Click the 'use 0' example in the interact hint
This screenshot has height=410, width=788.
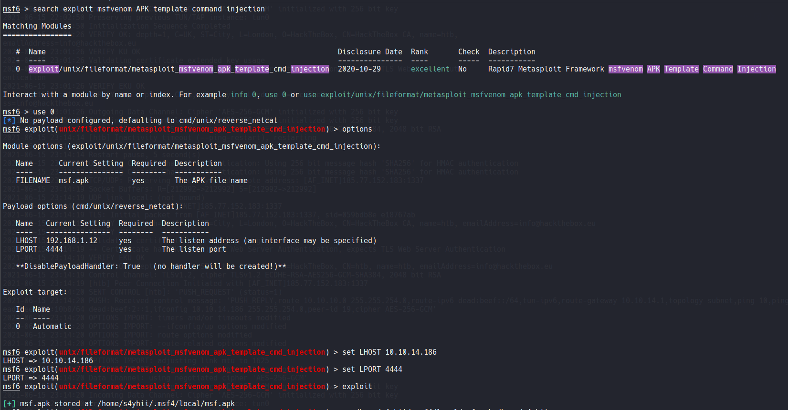[275, 95]
